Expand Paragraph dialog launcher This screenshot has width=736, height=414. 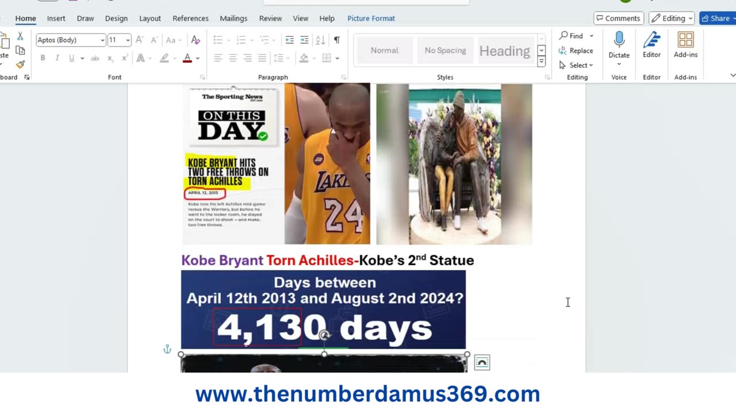coord(343,77)
